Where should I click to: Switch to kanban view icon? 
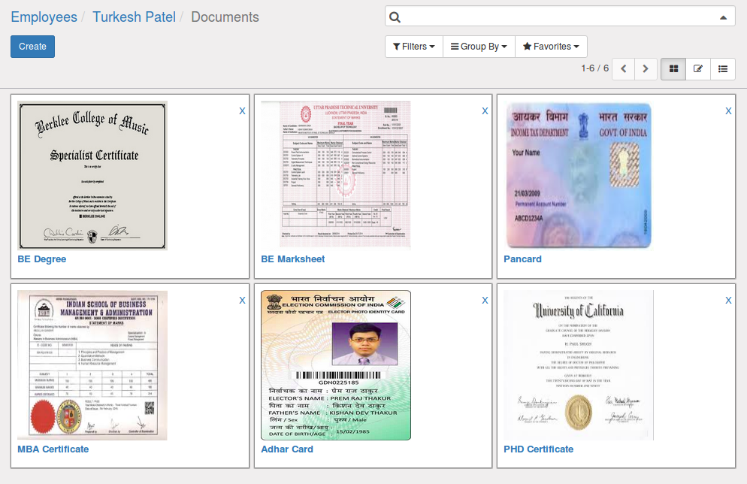coord(673,69)
